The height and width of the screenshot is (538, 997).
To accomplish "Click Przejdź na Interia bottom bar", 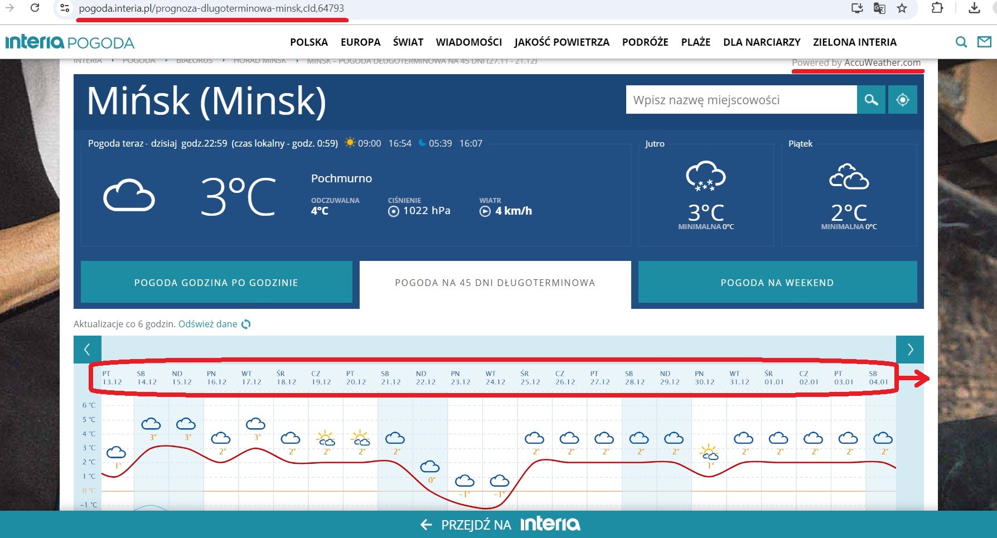I will (498, 525).
